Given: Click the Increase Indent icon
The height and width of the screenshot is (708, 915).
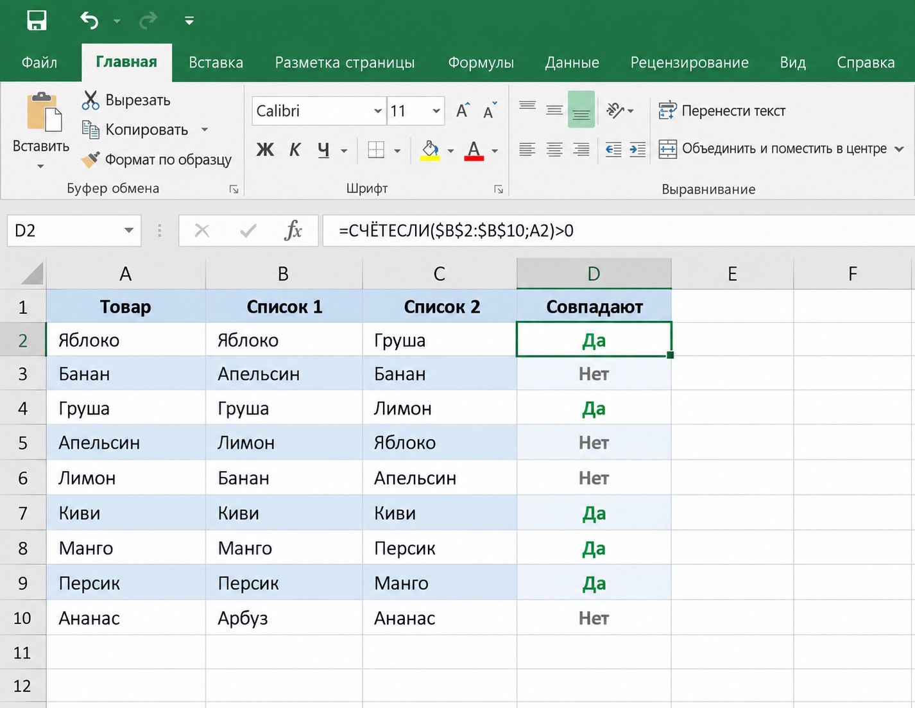Looking at the screenshot, I should [x=638, y=150].
